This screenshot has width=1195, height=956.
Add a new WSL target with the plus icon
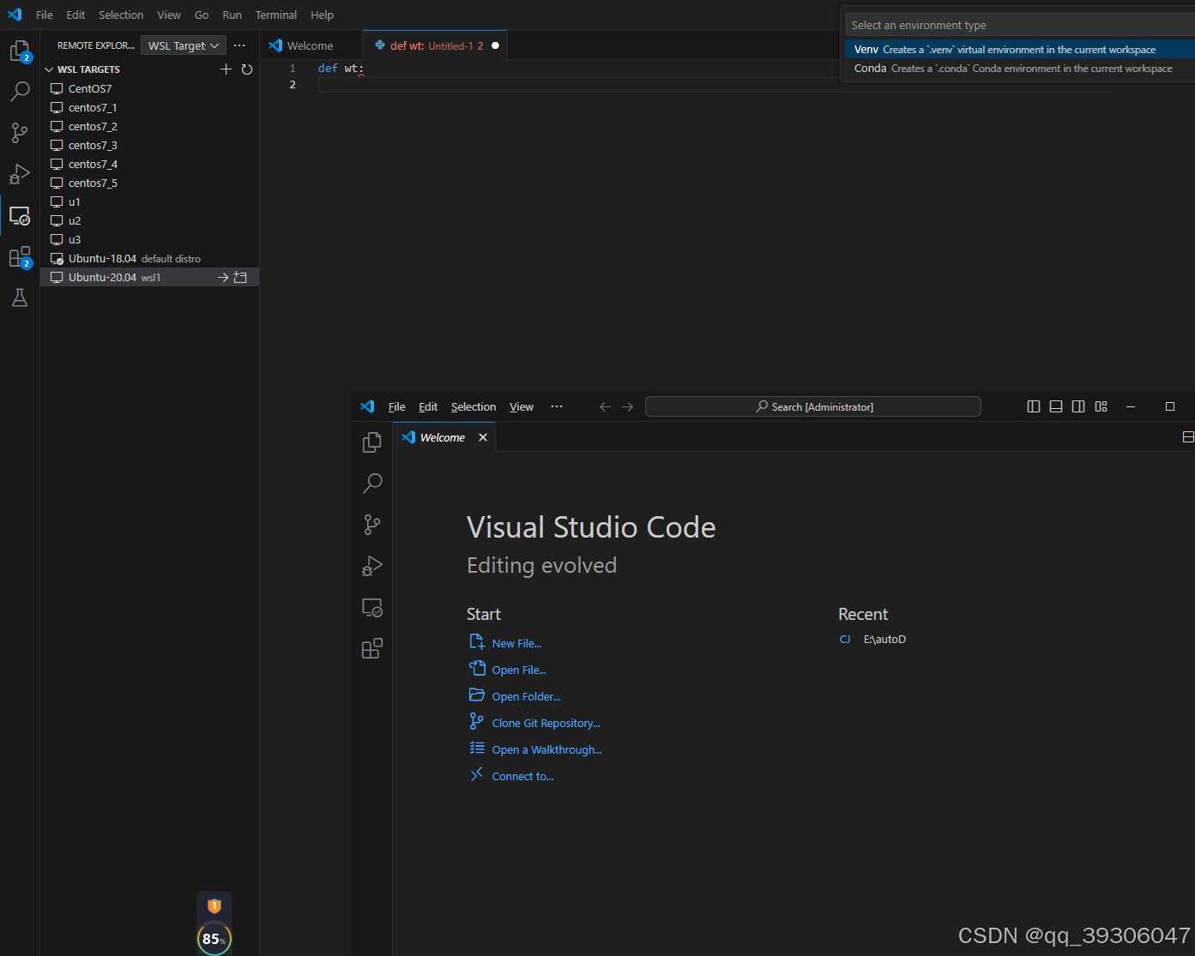[x=226, y=69]
